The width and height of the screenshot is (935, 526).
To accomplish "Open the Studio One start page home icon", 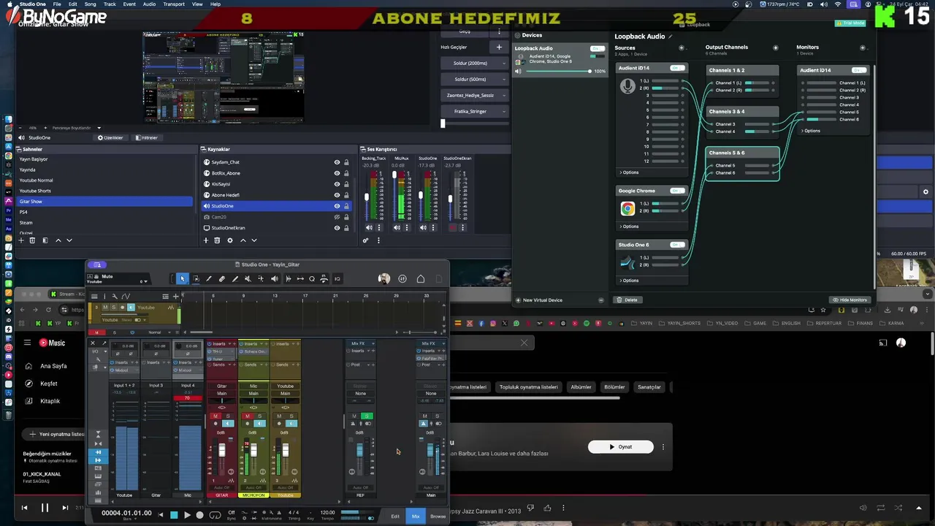I will [421, 278].
